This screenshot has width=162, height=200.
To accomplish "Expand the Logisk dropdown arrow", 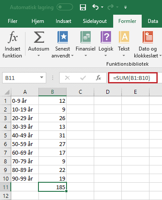I will click(x=105, y=56).
